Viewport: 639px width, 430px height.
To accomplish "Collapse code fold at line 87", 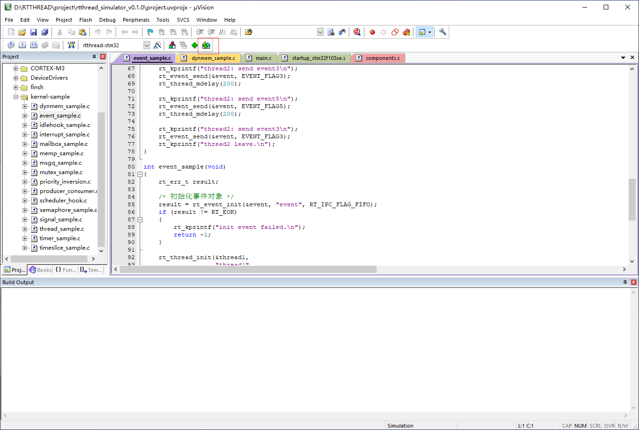I will coord(140,219).
